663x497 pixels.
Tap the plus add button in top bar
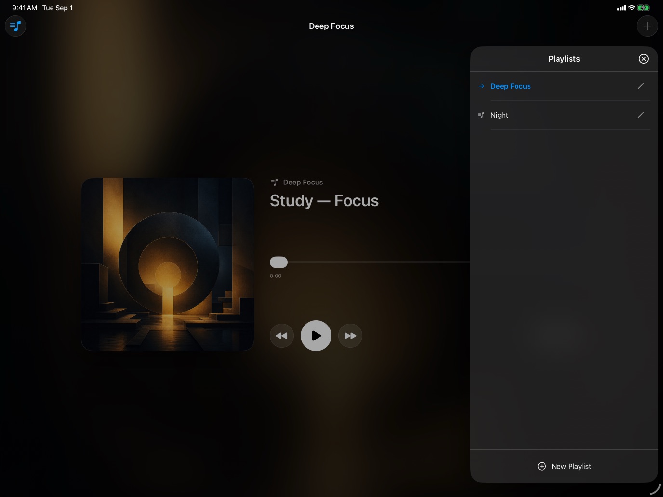[x=647, y=26]
